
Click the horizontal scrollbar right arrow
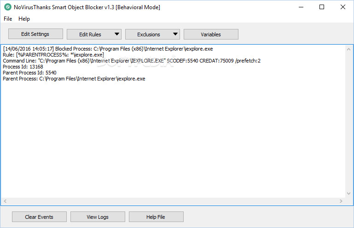[x=341, y=201]
